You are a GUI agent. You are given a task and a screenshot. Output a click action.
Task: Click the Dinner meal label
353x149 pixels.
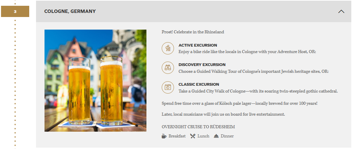pos(227,136)
